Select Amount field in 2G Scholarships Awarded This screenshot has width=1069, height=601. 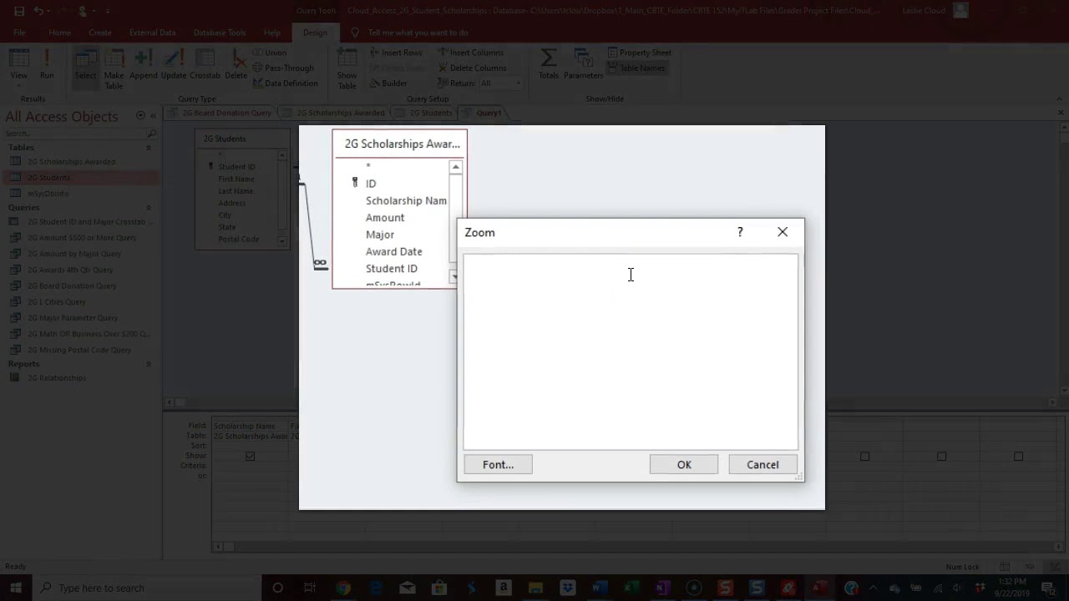385,218
